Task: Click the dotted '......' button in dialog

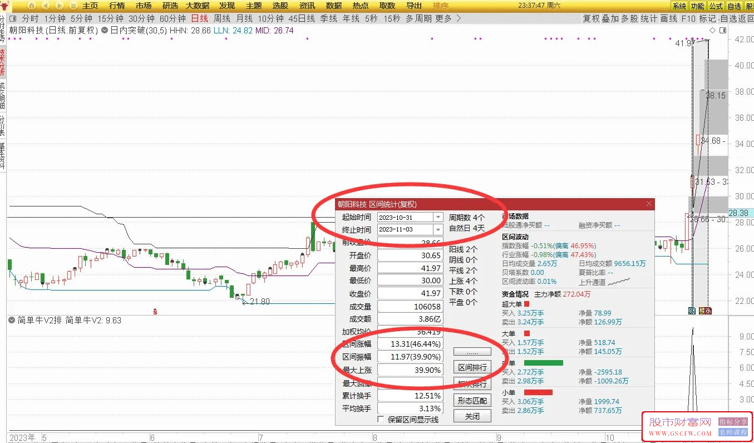Action: (472, 352)
